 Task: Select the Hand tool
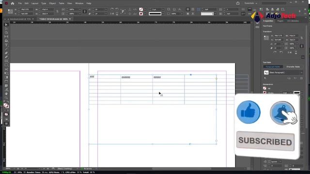tap(6, 94)
